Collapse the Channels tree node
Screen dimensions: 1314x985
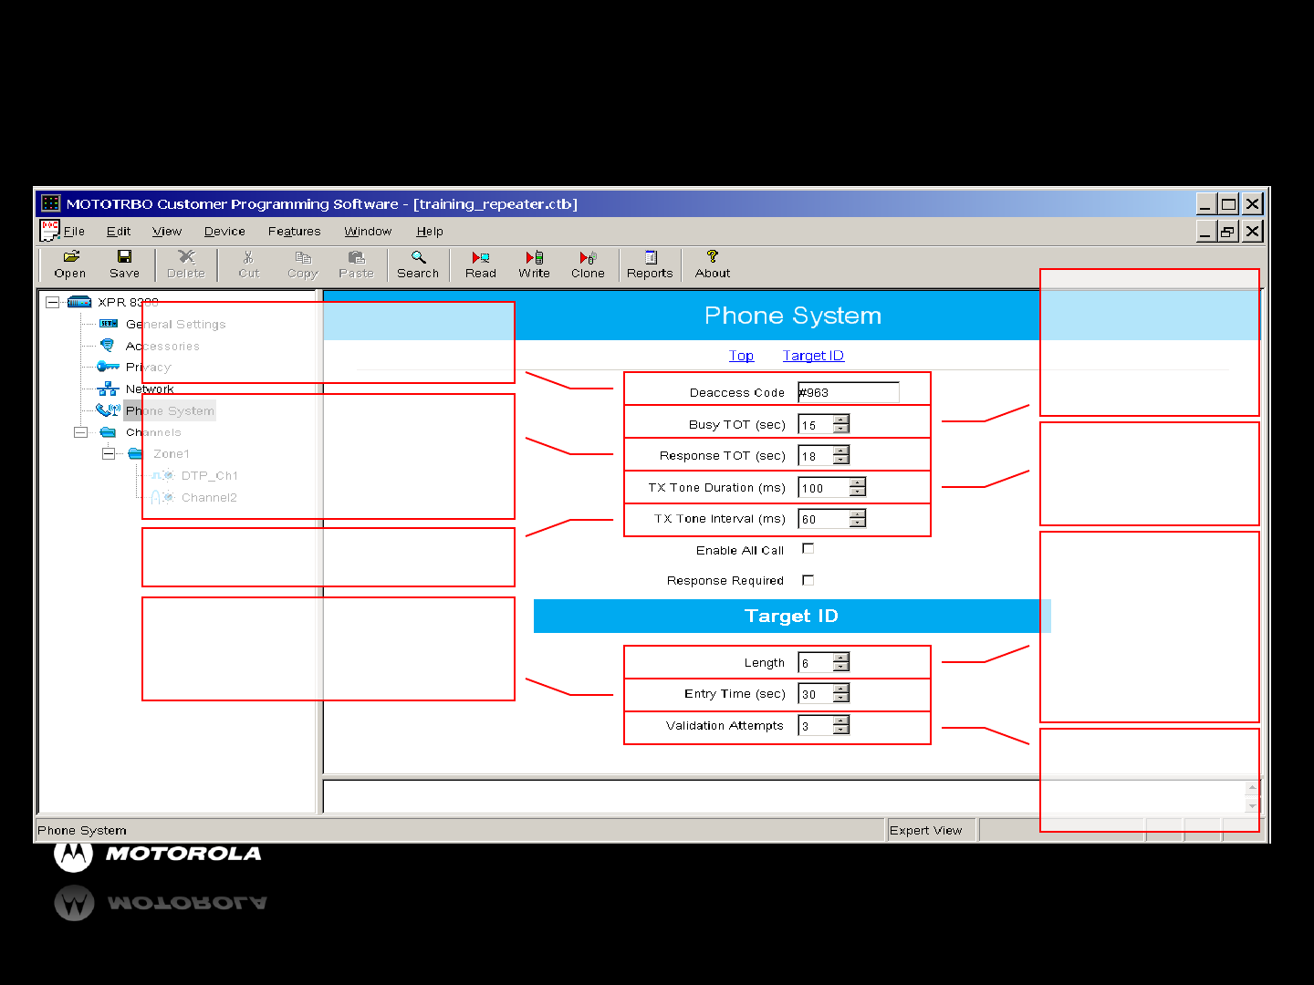click(80, 432)
